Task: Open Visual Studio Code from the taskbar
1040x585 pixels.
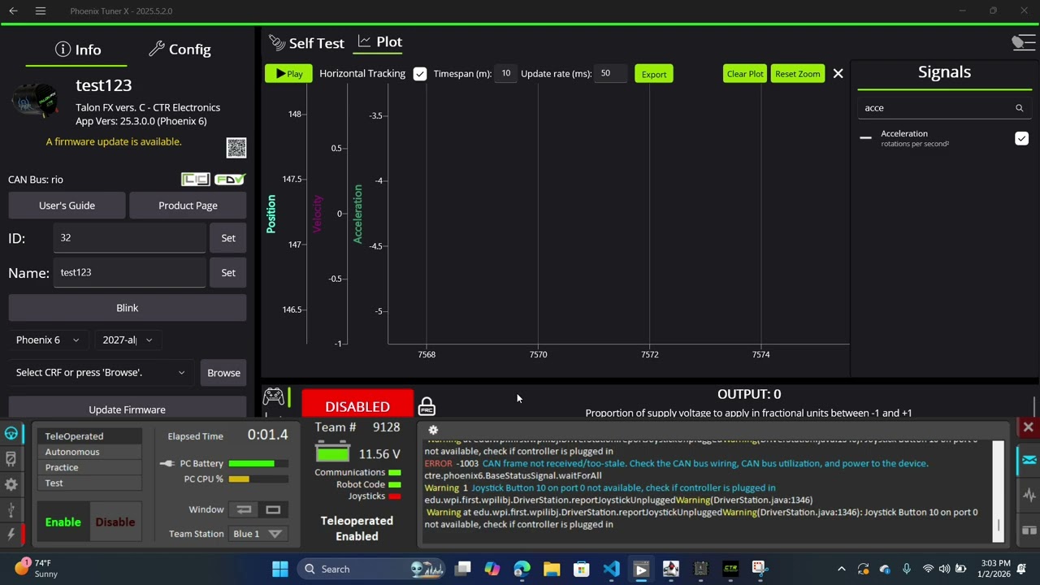Action: click(x=611, y=569)
